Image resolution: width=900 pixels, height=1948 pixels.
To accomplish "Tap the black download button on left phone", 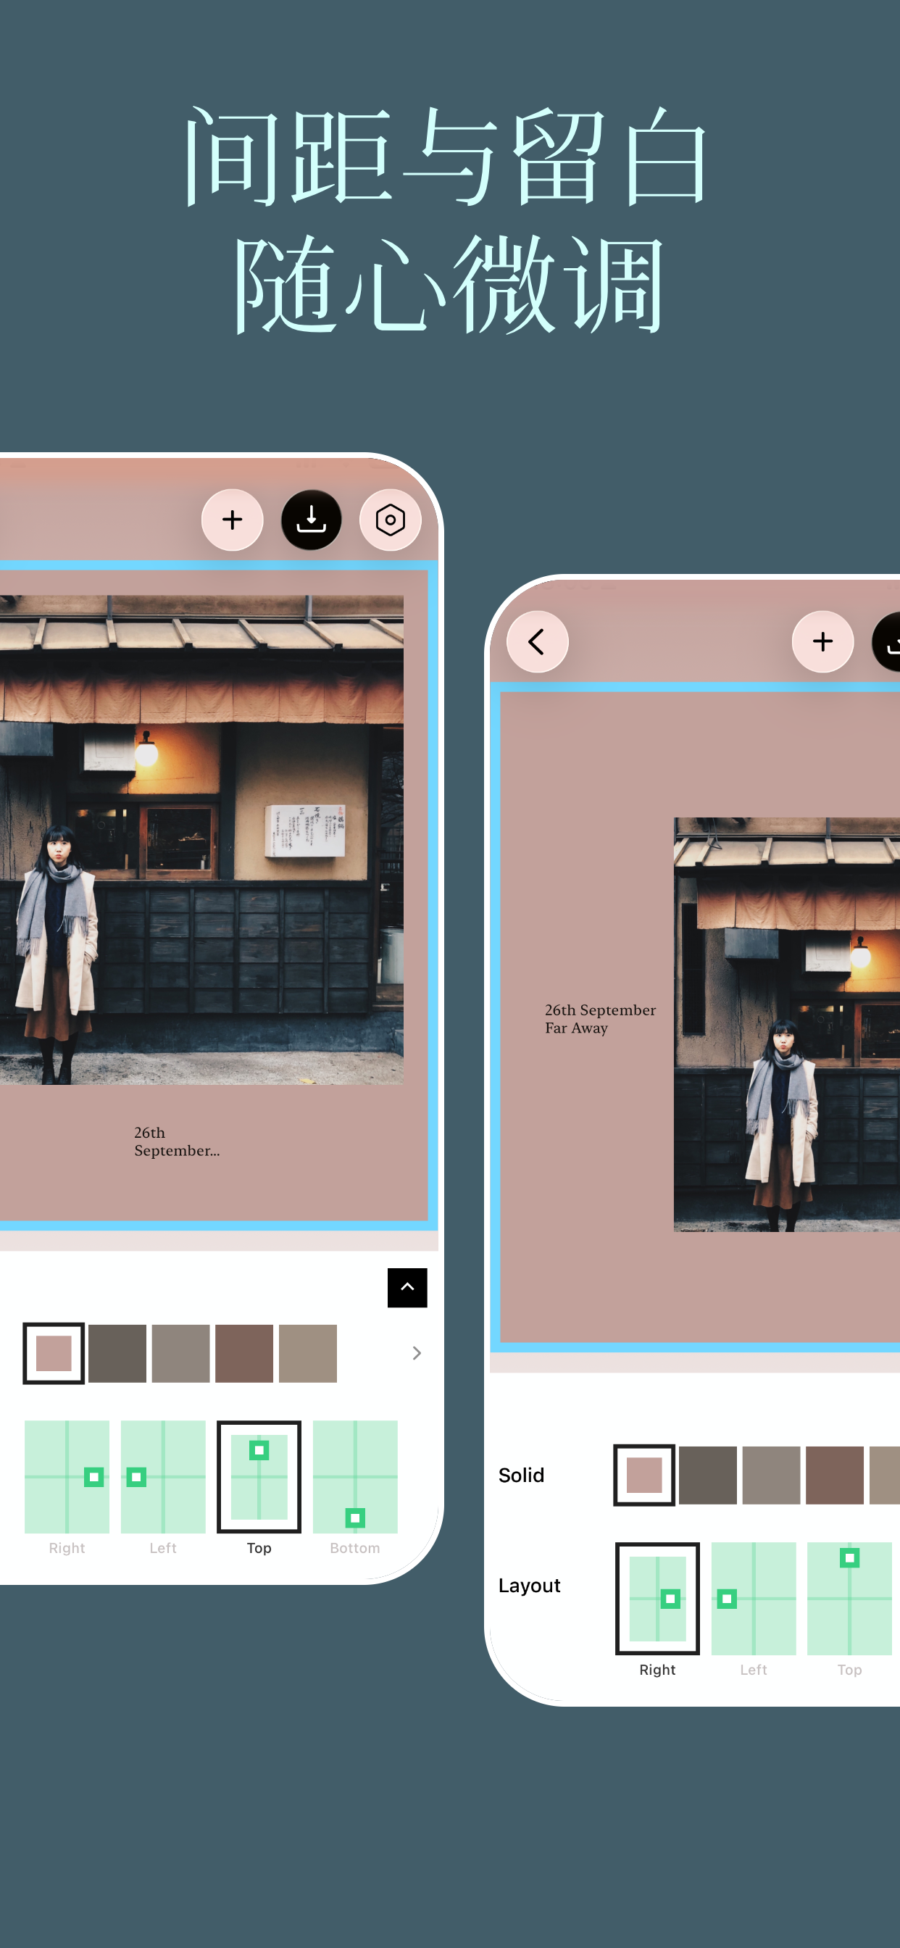I will coord(311,520).
